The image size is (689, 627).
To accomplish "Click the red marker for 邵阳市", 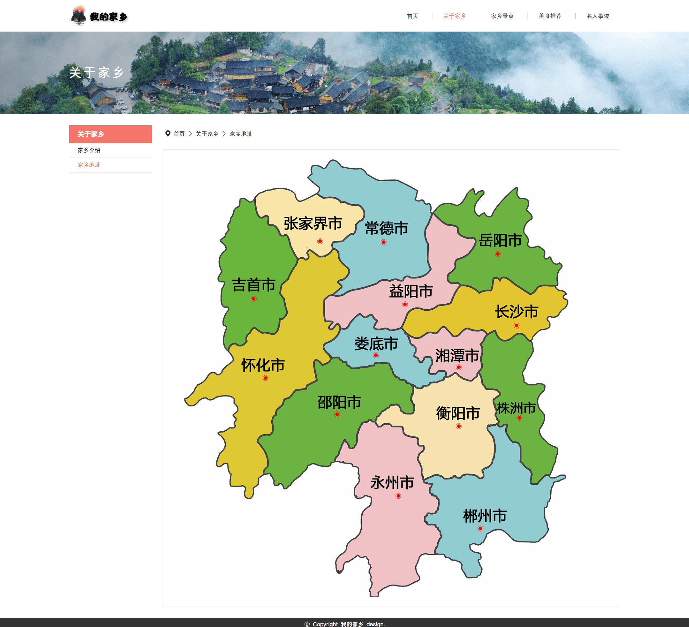I will click(x=337, y=415).
